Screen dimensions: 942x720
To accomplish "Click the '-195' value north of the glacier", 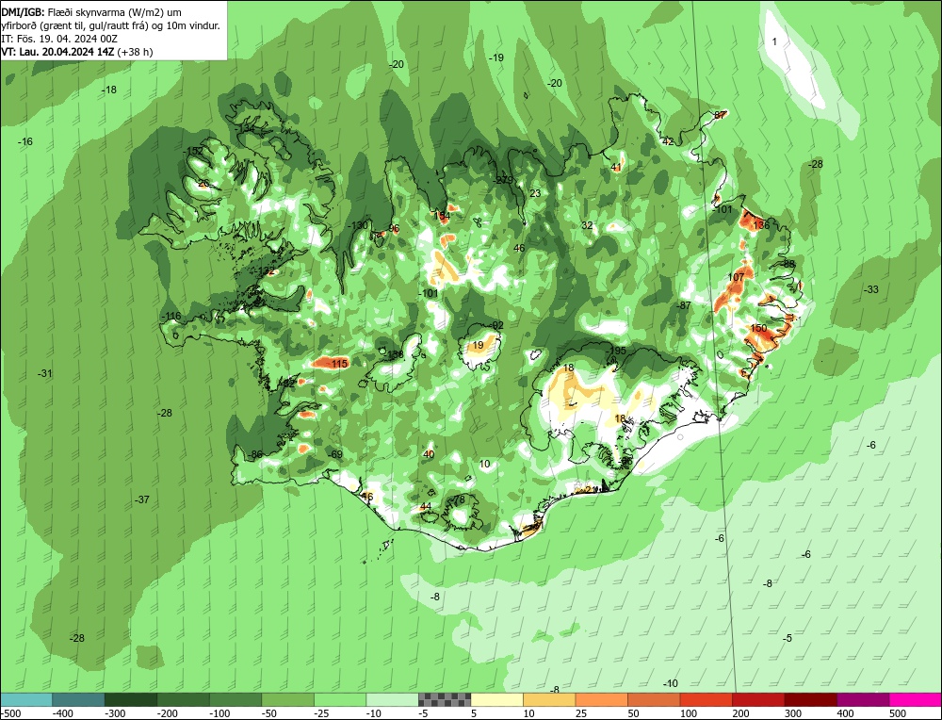I will coord(616,351).
